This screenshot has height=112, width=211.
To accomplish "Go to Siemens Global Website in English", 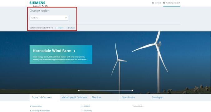I will (x=61, y=28).
